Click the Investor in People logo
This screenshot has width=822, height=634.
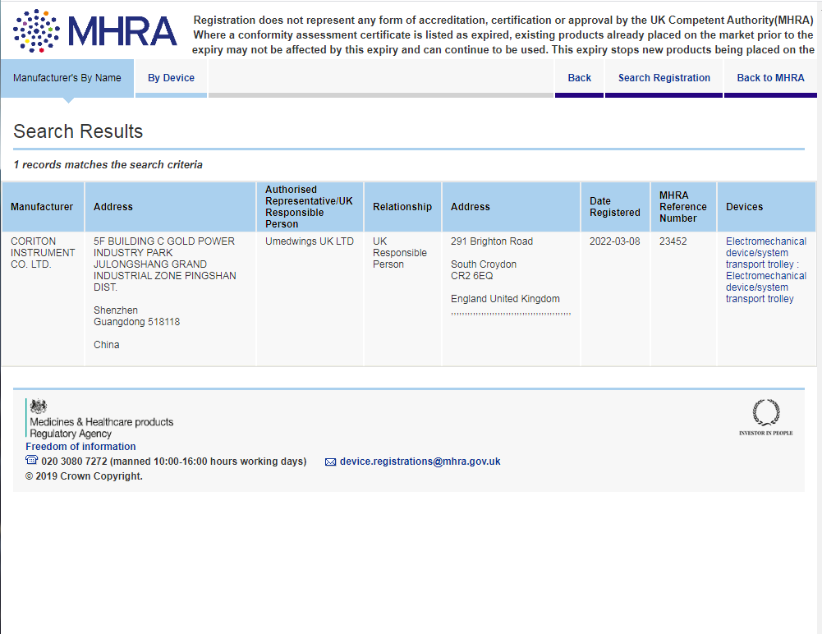pos(766,417)
